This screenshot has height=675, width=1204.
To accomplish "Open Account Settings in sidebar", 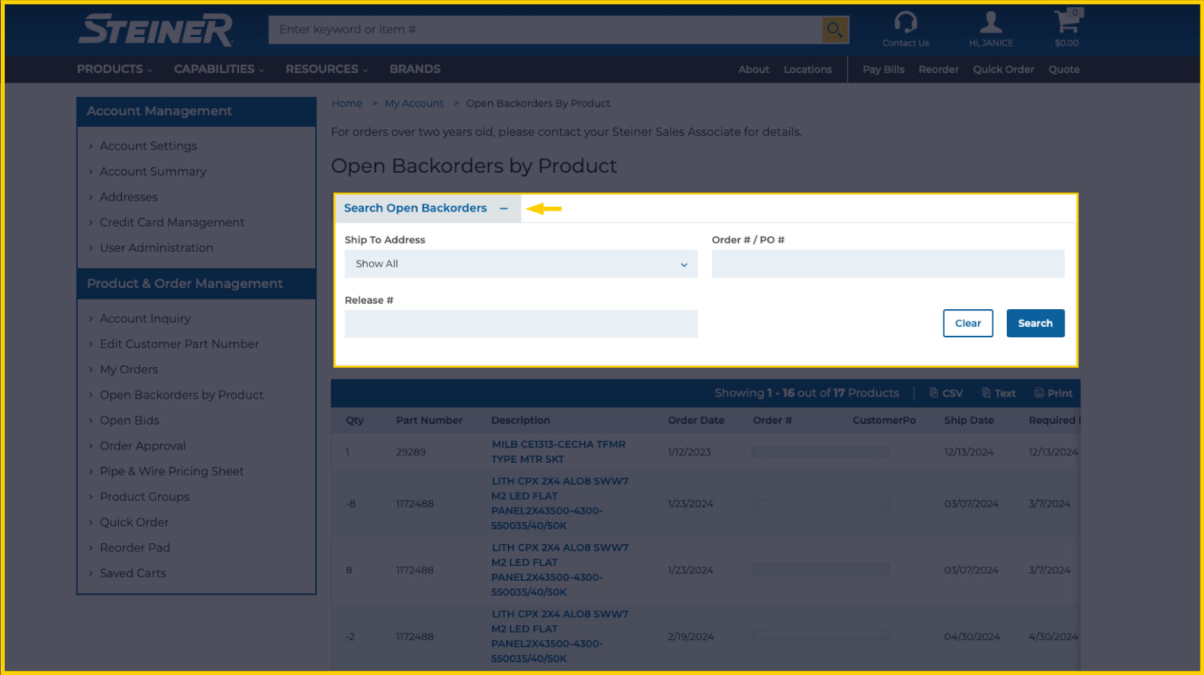I will pos(148,146).
